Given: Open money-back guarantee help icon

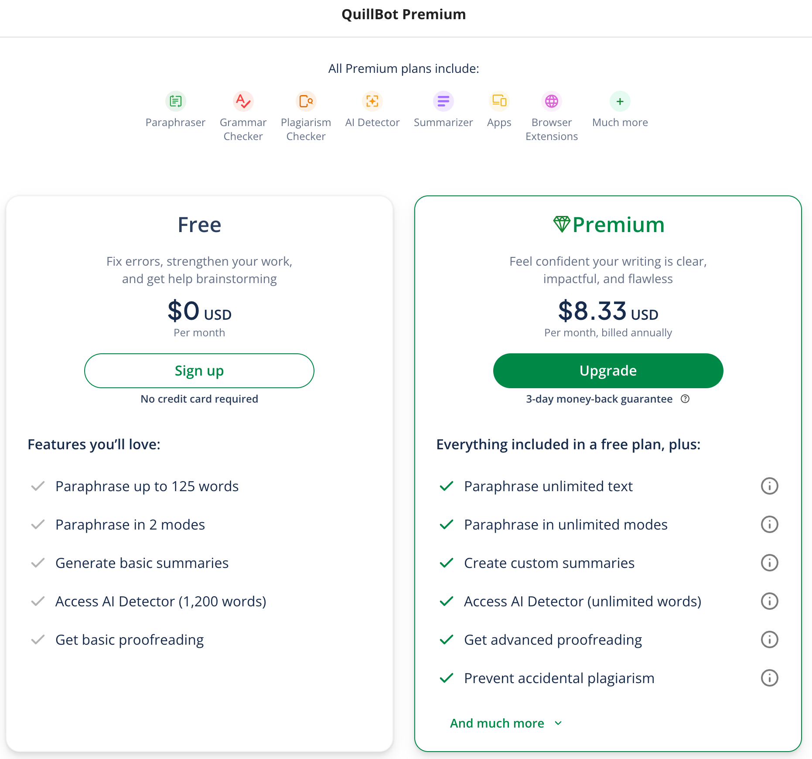Looking at the screenshot, I should coord(685,399).
